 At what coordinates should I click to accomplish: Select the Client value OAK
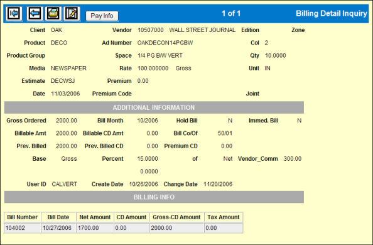click(57, 30)
